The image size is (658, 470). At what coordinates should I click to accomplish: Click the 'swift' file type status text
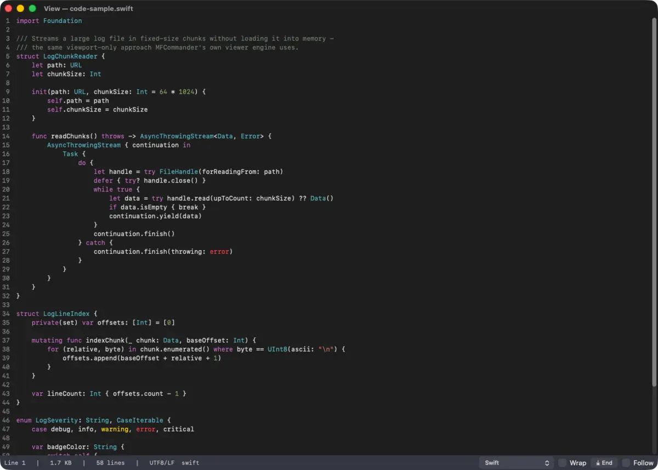tap(190, 463)
